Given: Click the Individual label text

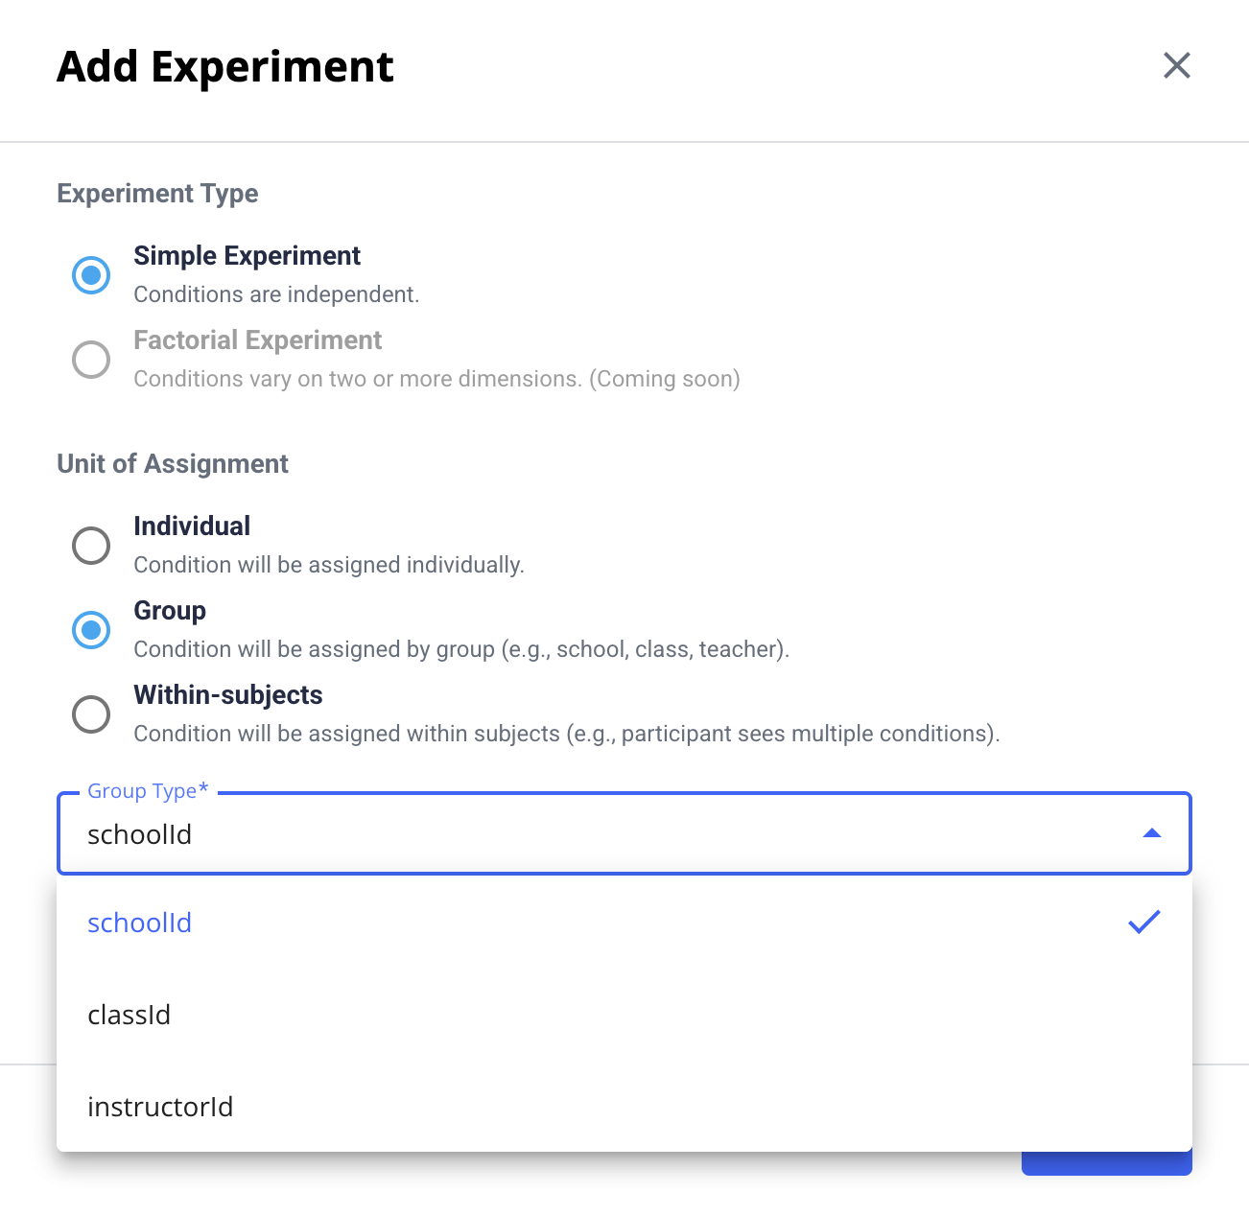Looking at the screenshot, I should [192, 526].
